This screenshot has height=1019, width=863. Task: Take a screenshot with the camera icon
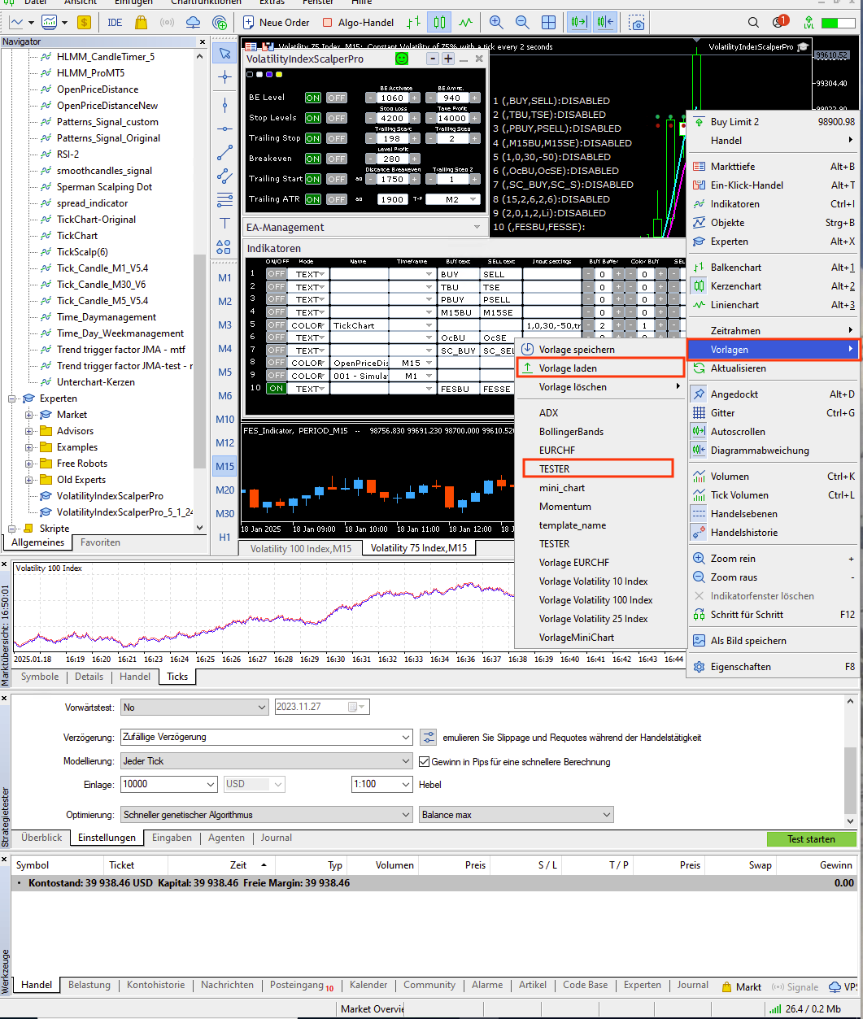pyautogui.click(x=639, y=23)
